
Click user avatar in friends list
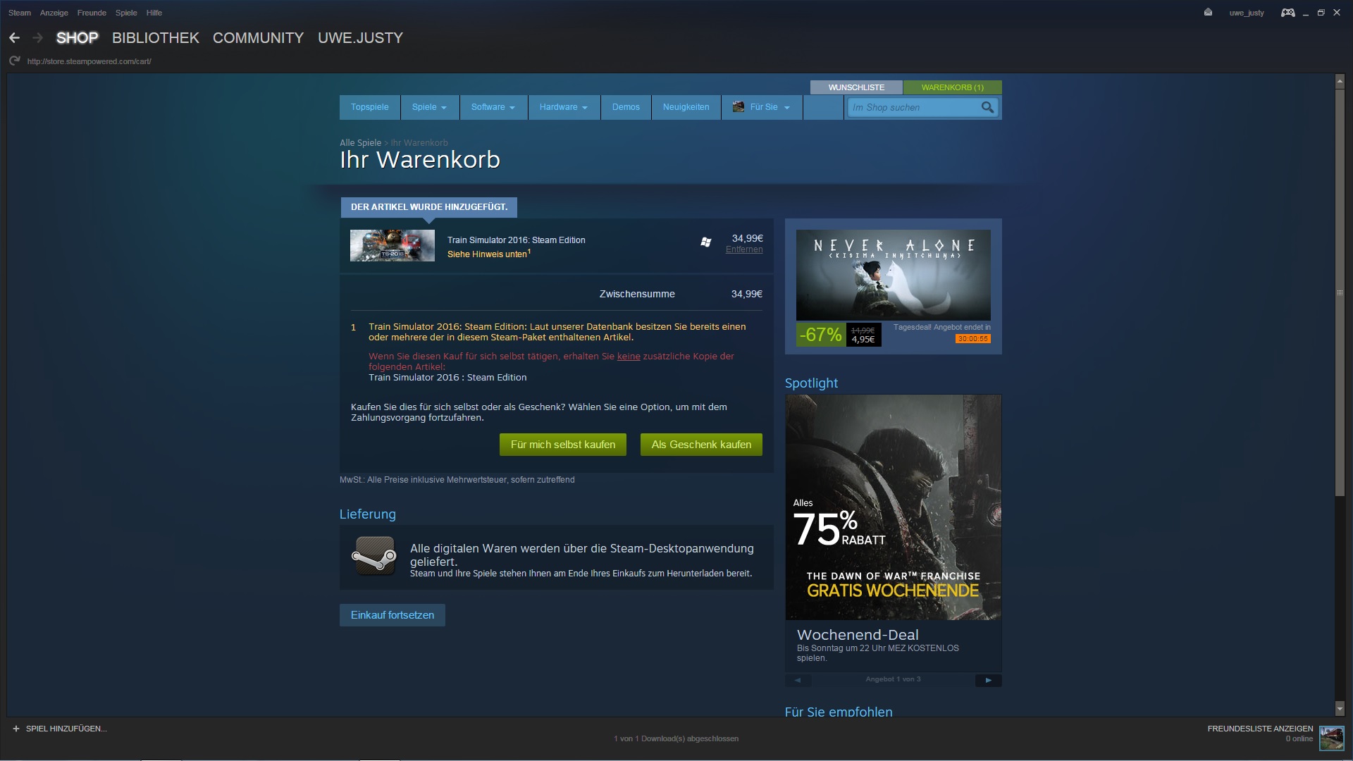point(1331,738)
